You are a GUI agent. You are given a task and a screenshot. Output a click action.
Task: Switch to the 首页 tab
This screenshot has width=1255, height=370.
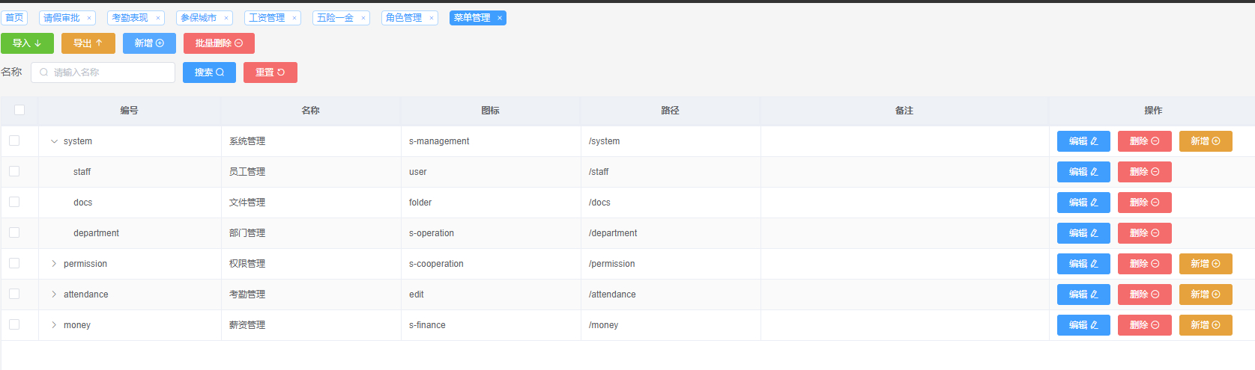pyautogui.click(x=14, y=18)
